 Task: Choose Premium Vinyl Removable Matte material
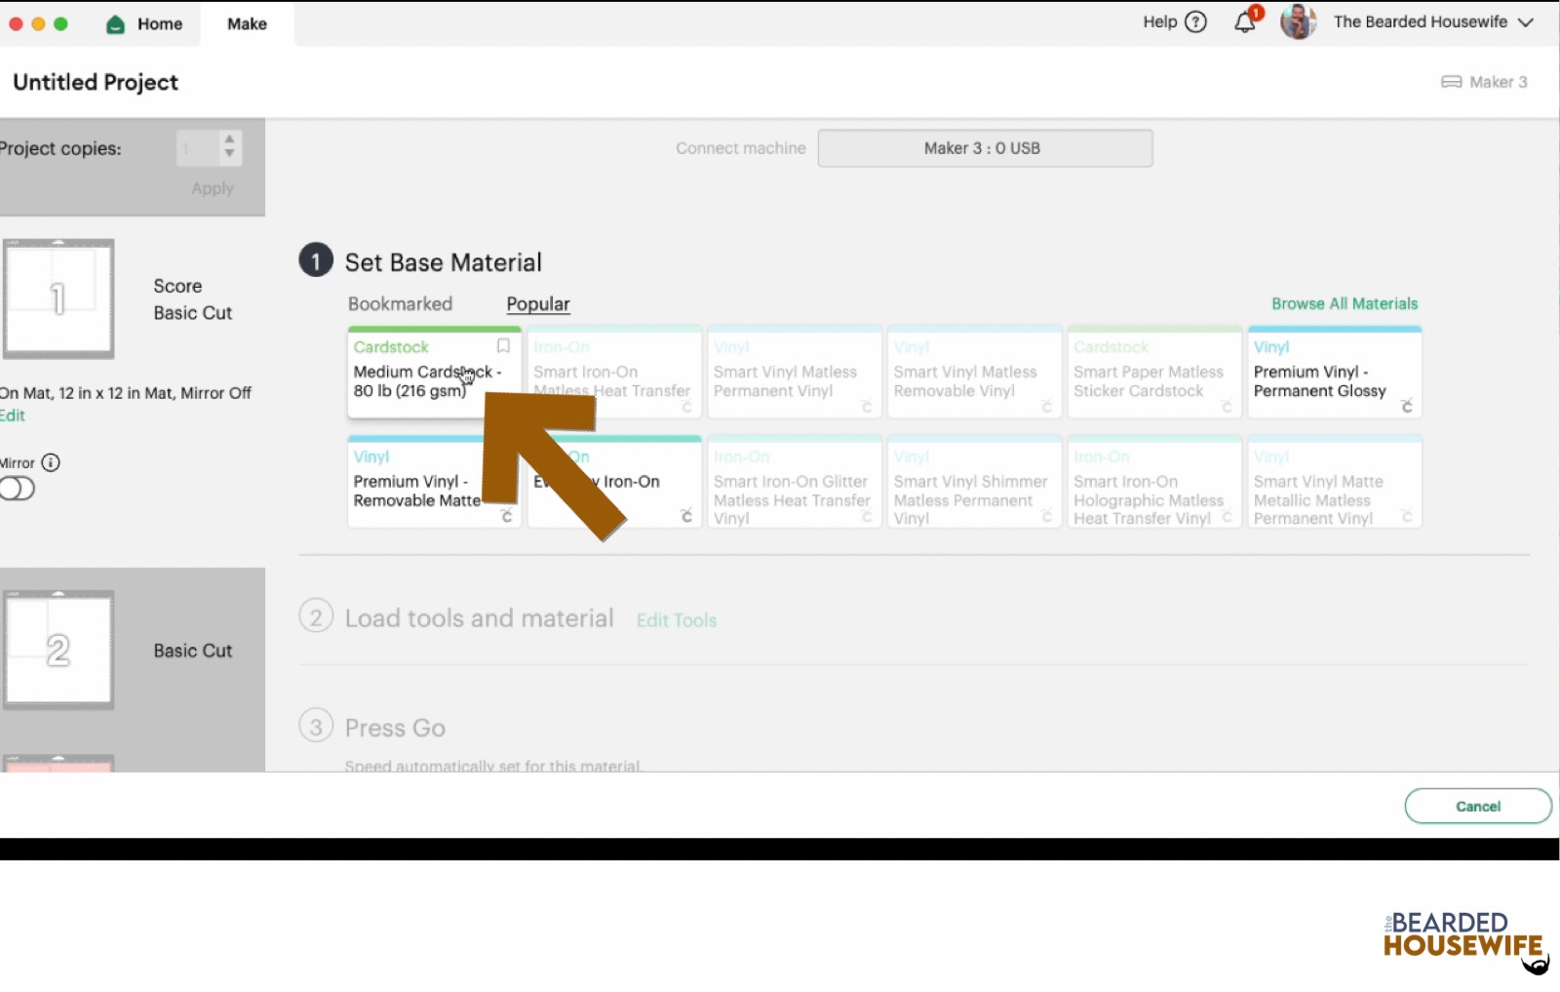(x=416, y=484)
